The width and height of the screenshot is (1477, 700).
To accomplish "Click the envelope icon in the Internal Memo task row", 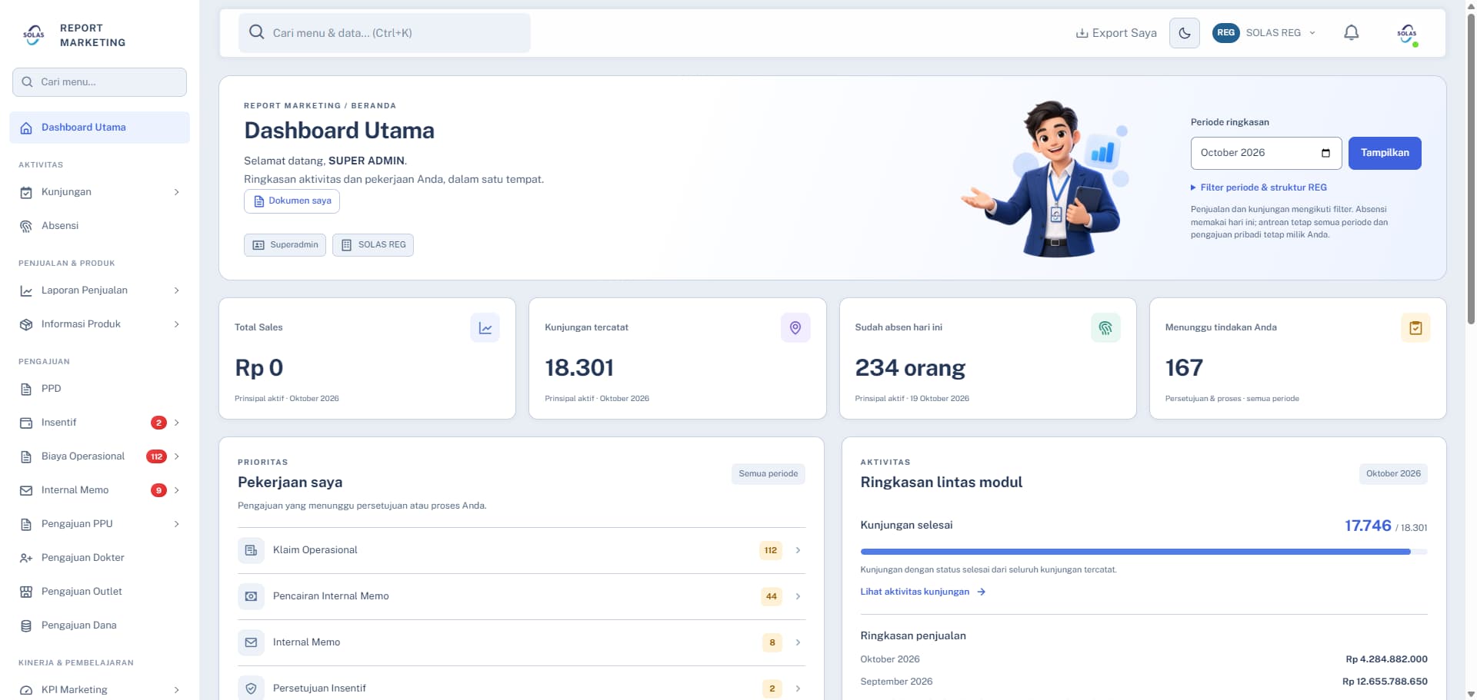I will pos(251,642).
